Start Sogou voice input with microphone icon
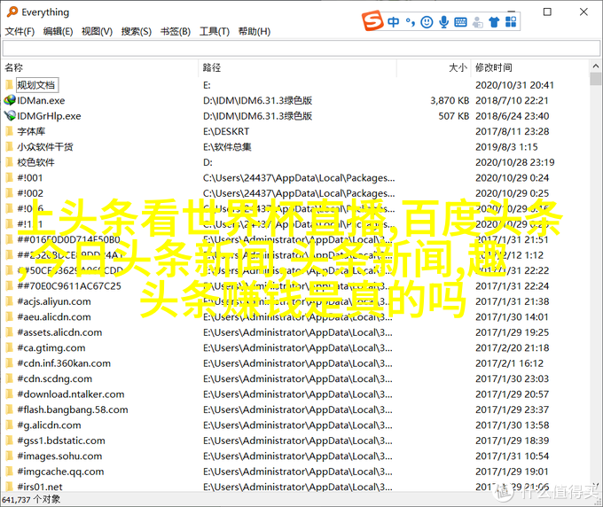 click(443, 20)
